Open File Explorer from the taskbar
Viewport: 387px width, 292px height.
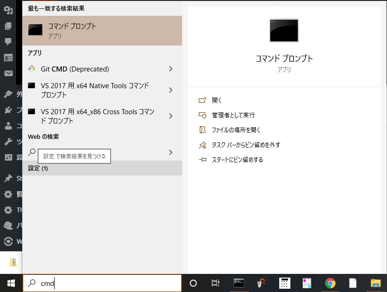pyautogui.click(x=375, y=283)
